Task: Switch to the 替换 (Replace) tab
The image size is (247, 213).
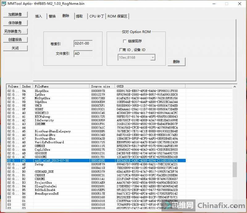Action: (x=52, y=16)
